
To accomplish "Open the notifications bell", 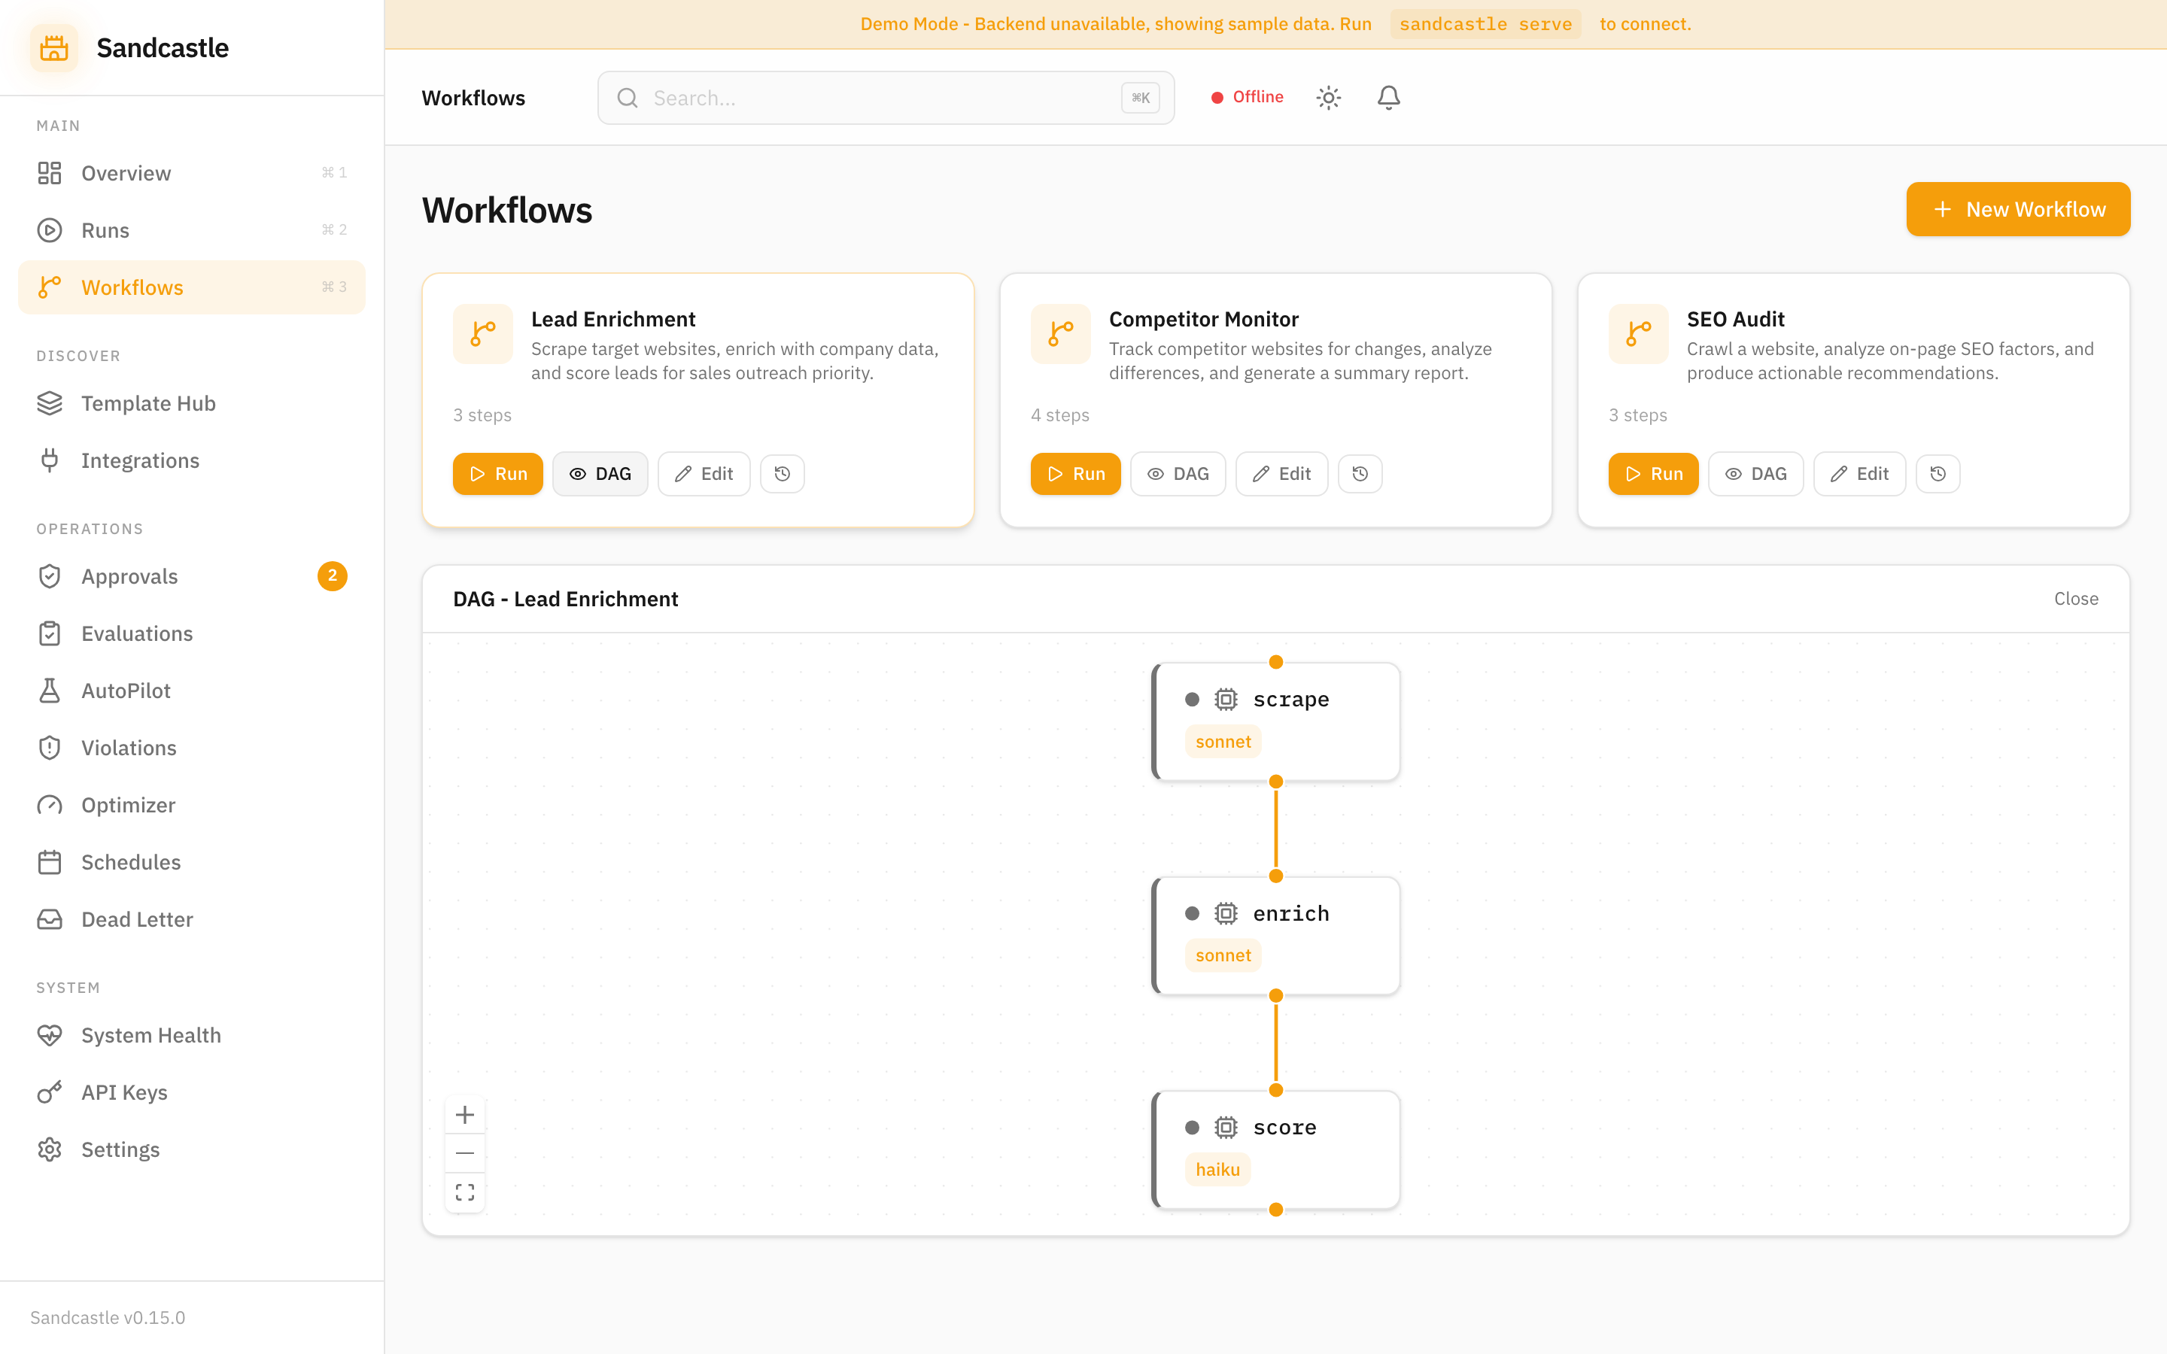I will pyautogui.click(x=1388, y=98).
